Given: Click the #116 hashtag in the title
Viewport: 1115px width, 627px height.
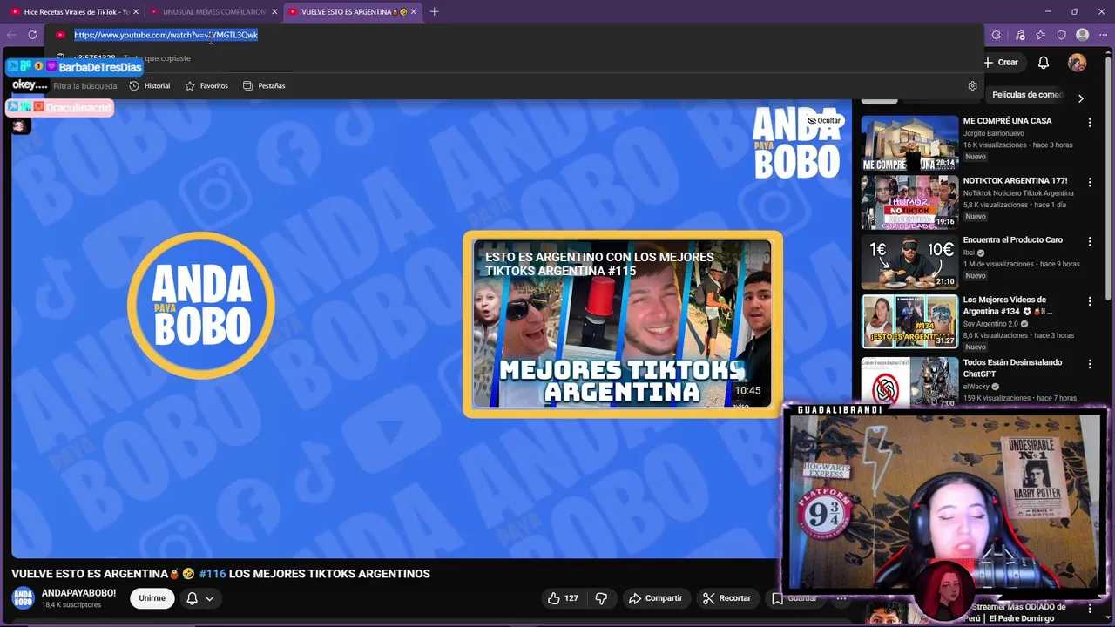Looking at the screenshot, I should (213, 574).
